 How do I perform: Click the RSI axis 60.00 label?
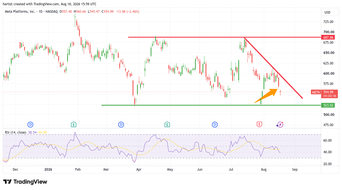pos(328,140)
